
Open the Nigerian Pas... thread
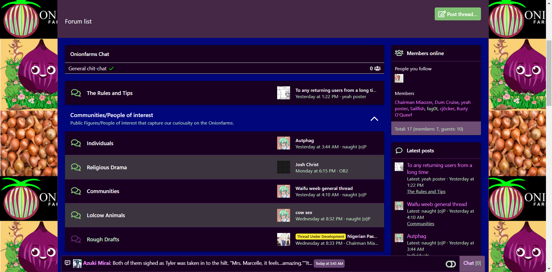(x=362, y=236)
